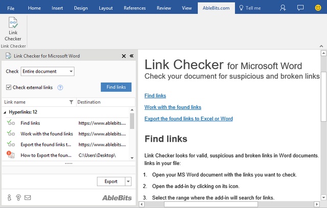Select 'Export the found links t...' row name
Screen dimensions: 327x208
(x=45, y=144)
